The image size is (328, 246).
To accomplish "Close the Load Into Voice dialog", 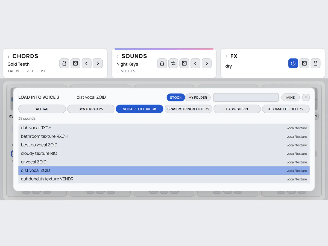I will pos(306,97).
